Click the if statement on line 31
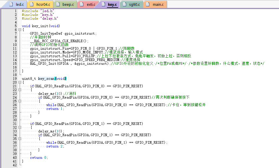 tap(87, 124)
